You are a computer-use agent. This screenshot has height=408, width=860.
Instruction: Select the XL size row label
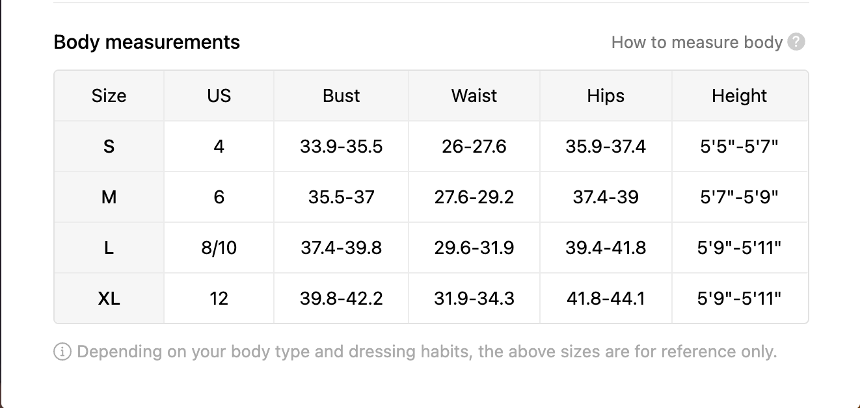[x=109, y=298]
